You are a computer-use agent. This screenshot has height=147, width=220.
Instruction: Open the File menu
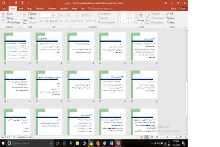point(4,8)
